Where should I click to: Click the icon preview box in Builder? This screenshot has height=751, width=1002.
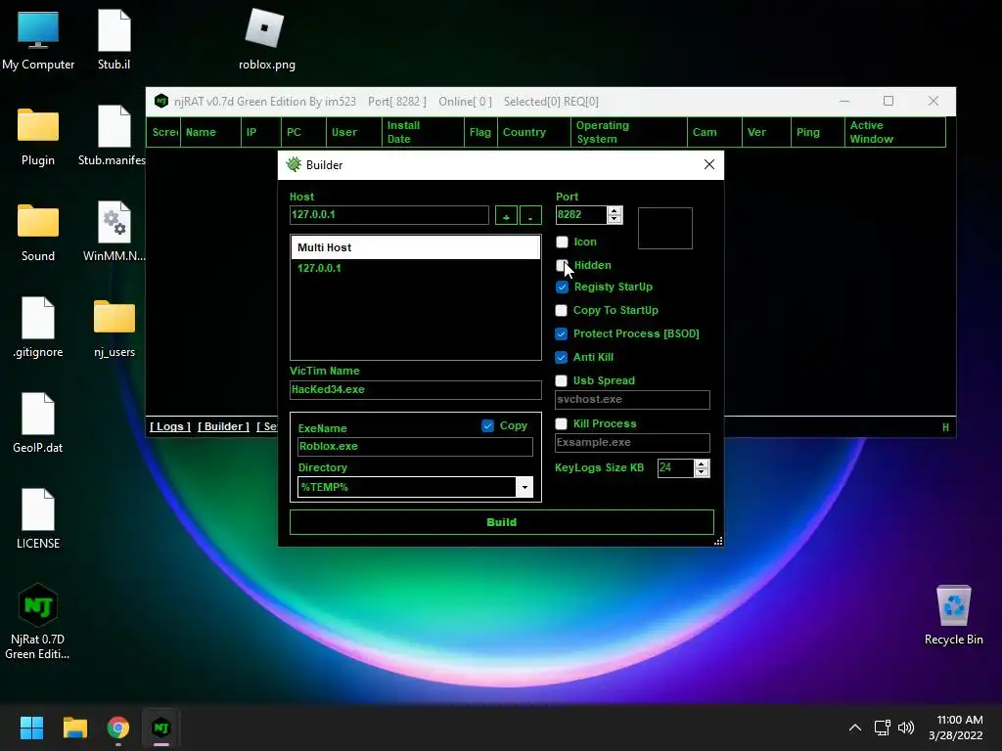[664, 228]
